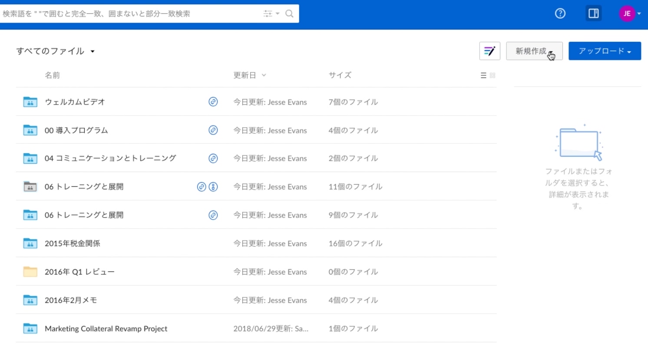Screen dimensions: 648x344
Task: Click the magnifying glass search icon
Action: [x=289, y=13]
